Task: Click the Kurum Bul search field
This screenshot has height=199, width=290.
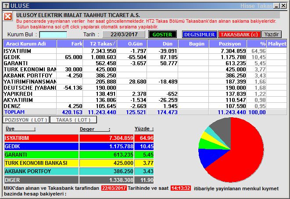Action: (53, 35)
